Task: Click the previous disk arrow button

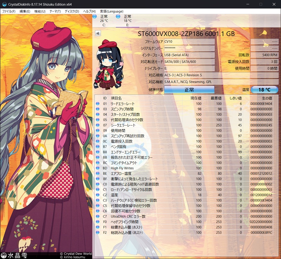Action: coord(98,33)
